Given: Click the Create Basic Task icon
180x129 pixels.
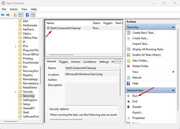Looking at the screenshot, I should click(129, 33).
